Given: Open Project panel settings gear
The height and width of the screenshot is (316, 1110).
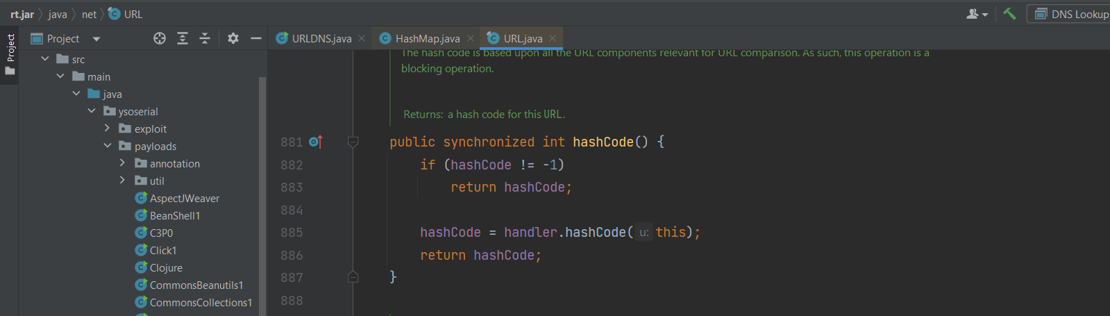Looking at the screenshot, I should pos(233,39).
